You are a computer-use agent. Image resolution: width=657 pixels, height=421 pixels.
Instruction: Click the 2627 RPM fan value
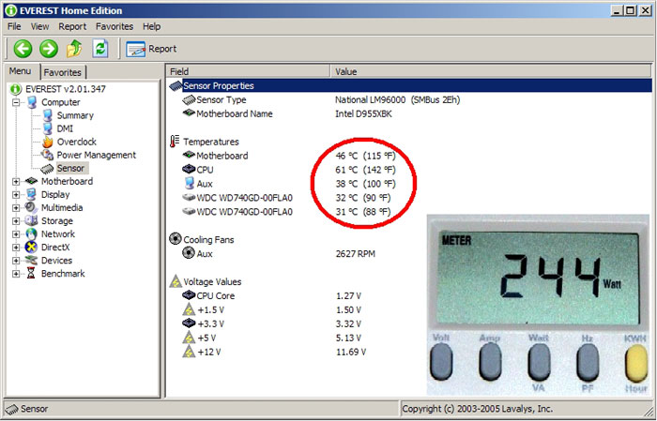[356, 253]
